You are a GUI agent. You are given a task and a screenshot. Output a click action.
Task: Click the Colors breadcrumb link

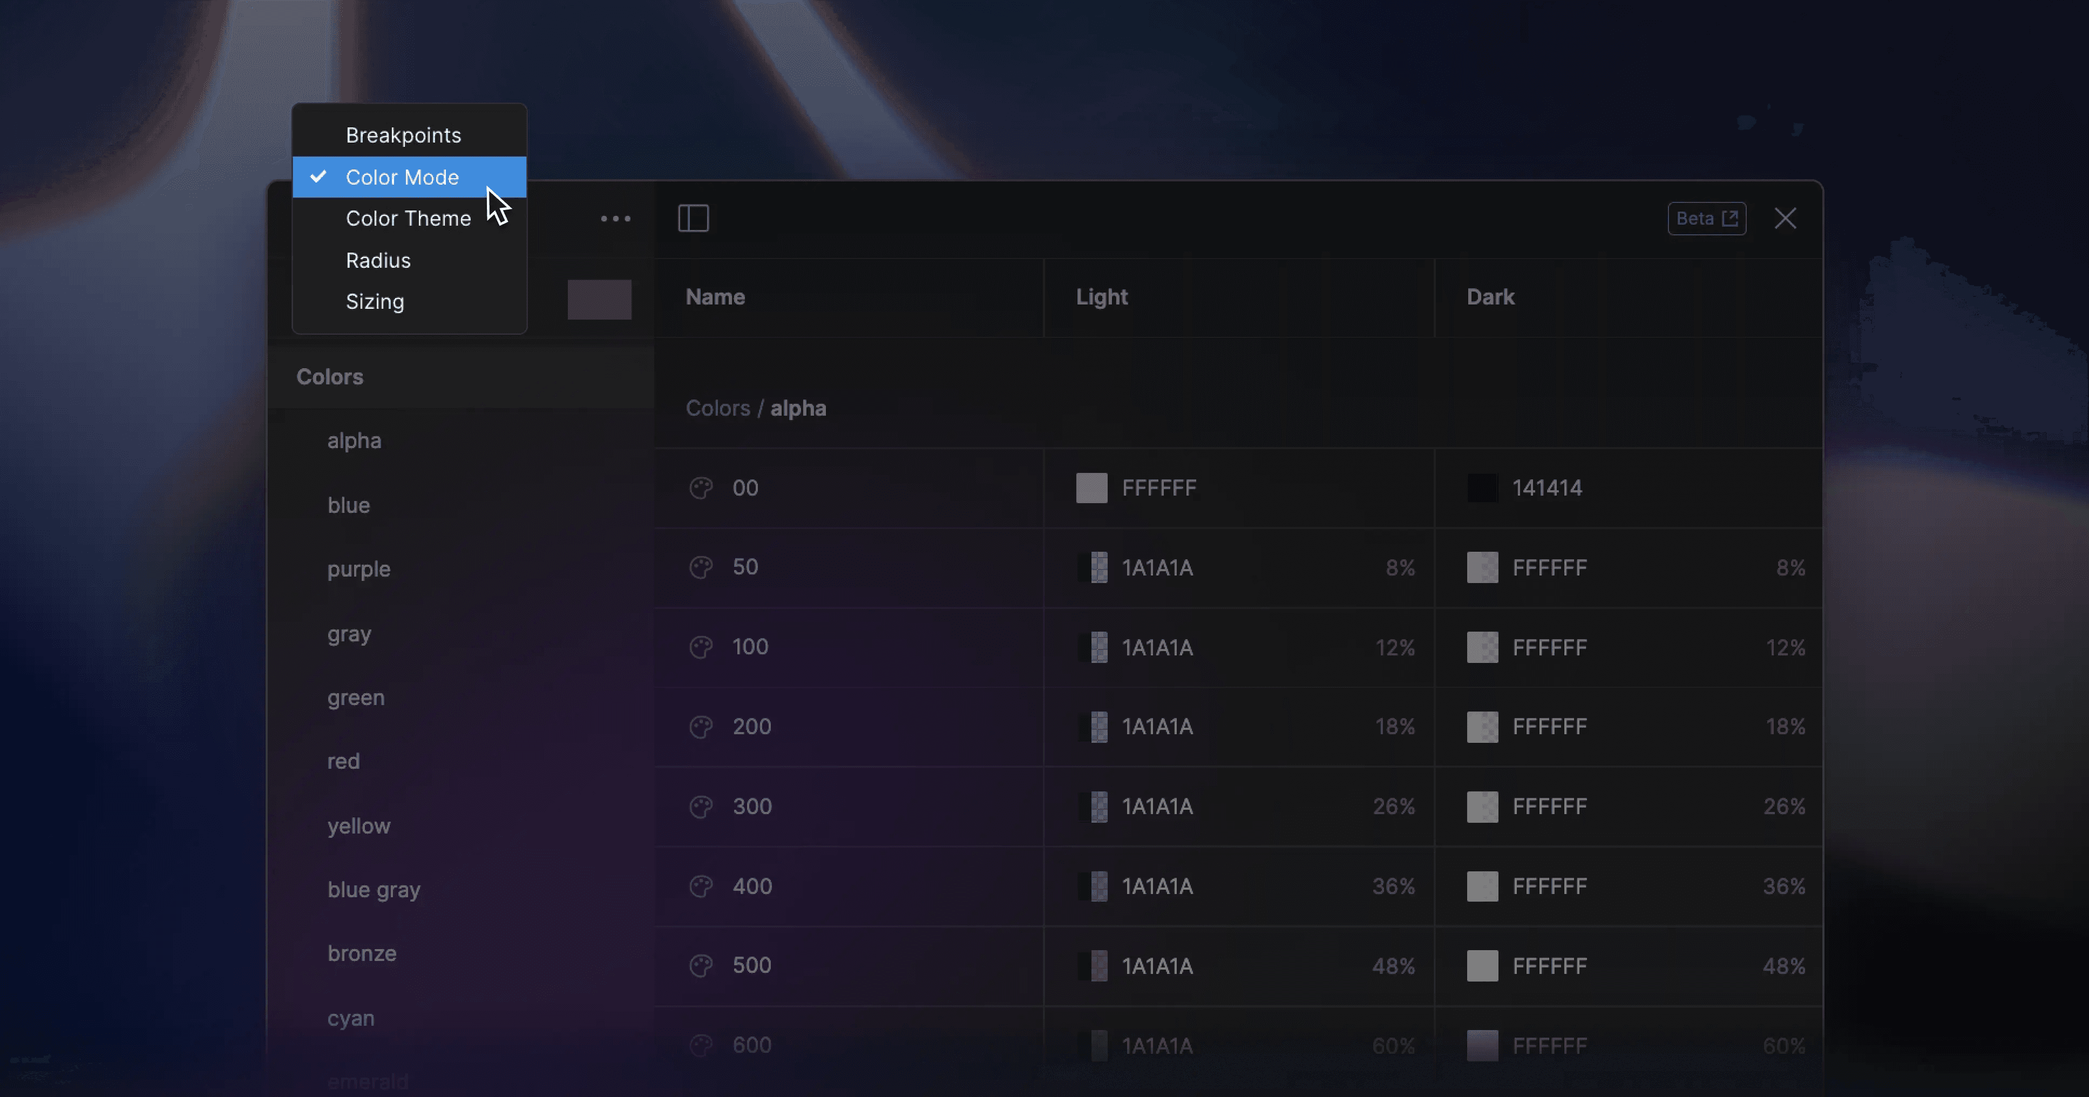tap(718, 408)
